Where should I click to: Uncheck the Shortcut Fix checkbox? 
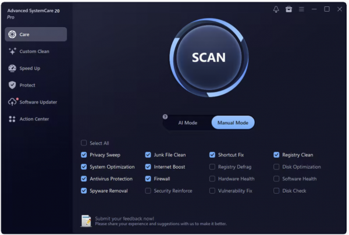(212, 155)
